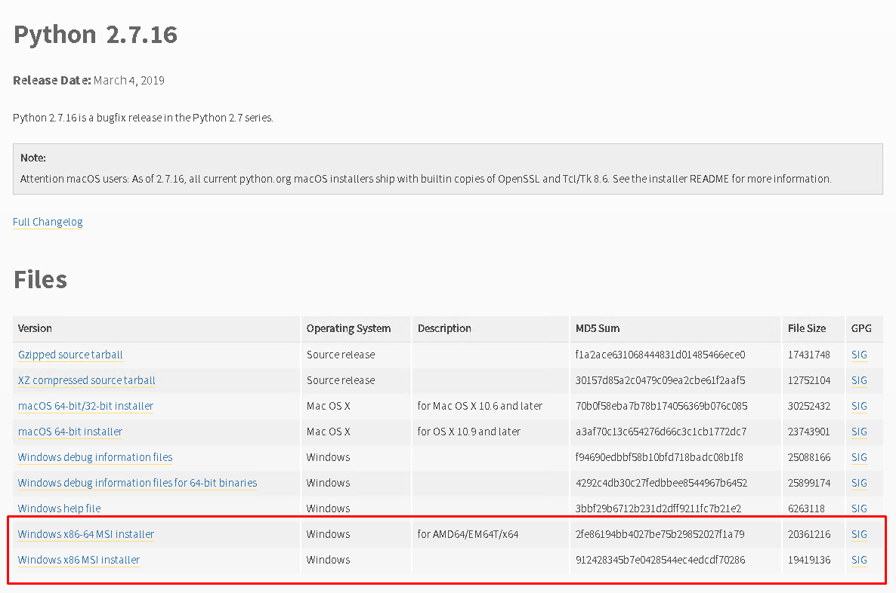Select MD5 sum 912428345b7e0428544ec4edcdf70286

660,560
